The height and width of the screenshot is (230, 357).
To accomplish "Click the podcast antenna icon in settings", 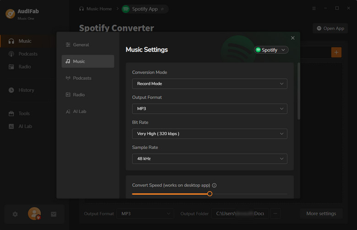I will tap(68, 78).
